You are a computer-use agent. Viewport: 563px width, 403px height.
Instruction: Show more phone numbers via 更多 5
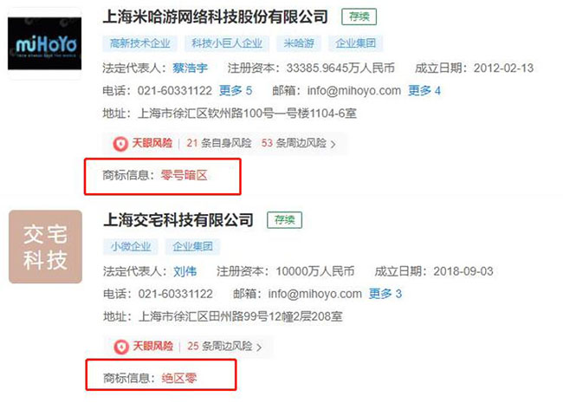(x=236, y=90)
